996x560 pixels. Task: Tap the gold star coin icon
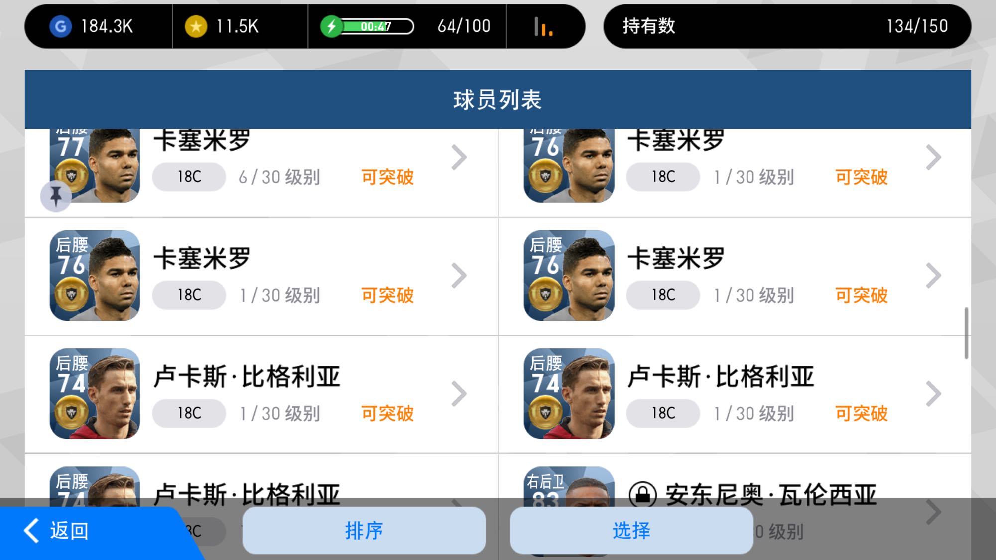click(196, 26)
